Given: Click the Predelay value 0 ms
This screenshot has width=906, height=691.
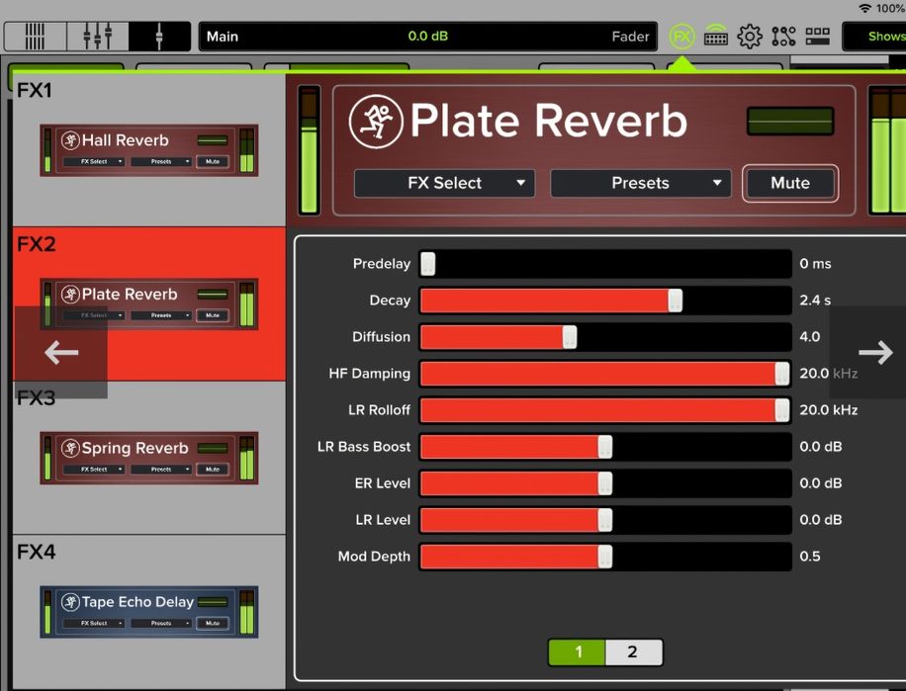Looking at the screenshot, I should 815,264.
